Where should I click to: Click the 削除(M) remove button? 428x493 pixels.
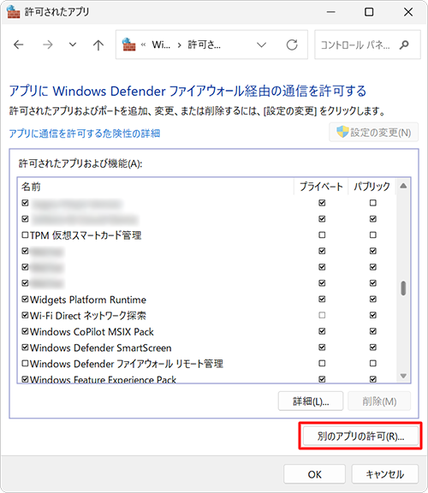[379, 401]
